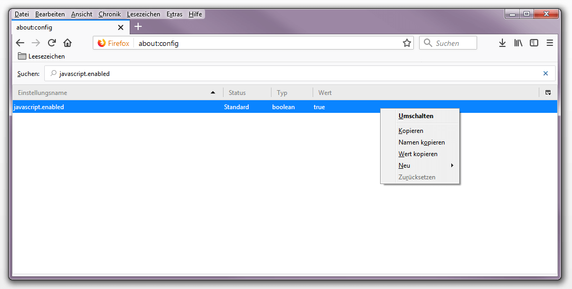Open the Extras menu
This screenshot has width=572, height=289.
point(174,14)
